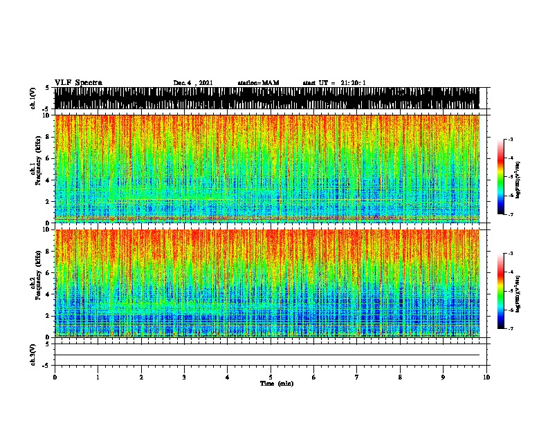Click the 'ch.1(V)' waveform axis label
This screenshot has height=423, width=548.
point(33,98)
